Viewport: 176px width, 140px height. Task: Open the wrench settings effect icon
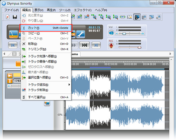[81, 34]
